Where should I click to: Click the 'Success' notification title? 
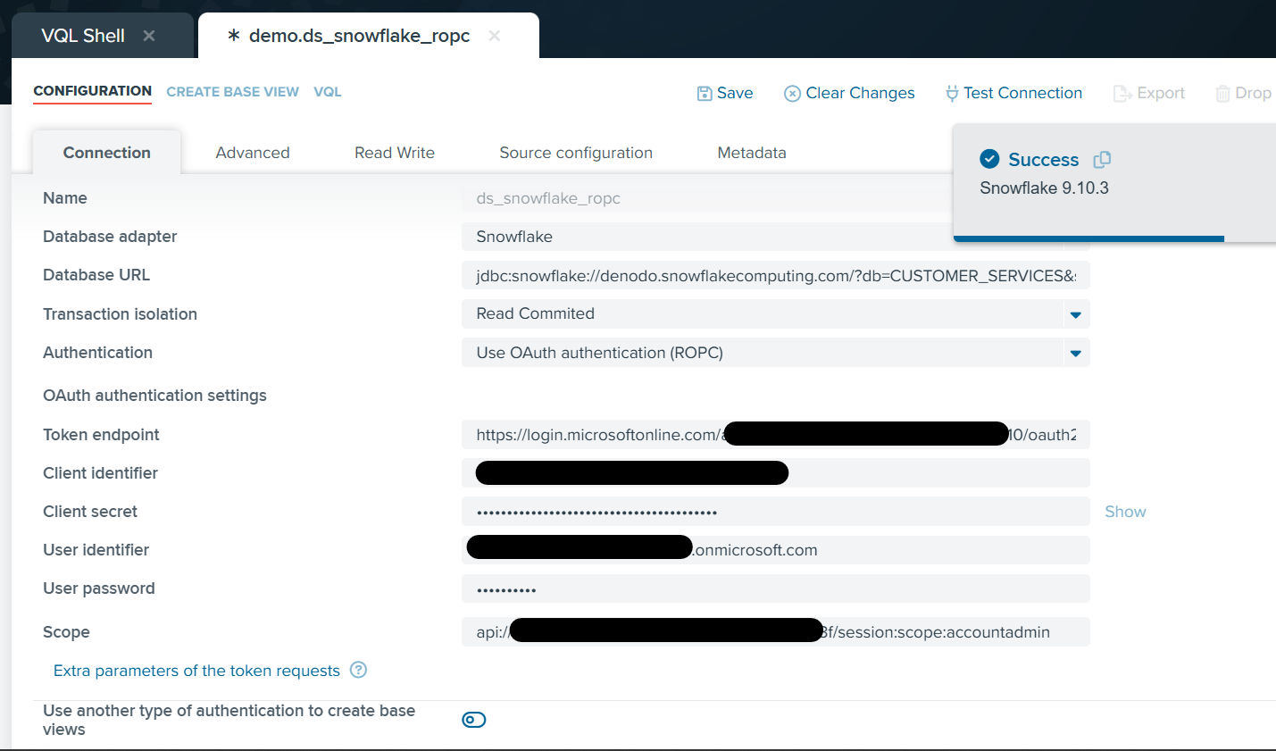(1043, 160)
